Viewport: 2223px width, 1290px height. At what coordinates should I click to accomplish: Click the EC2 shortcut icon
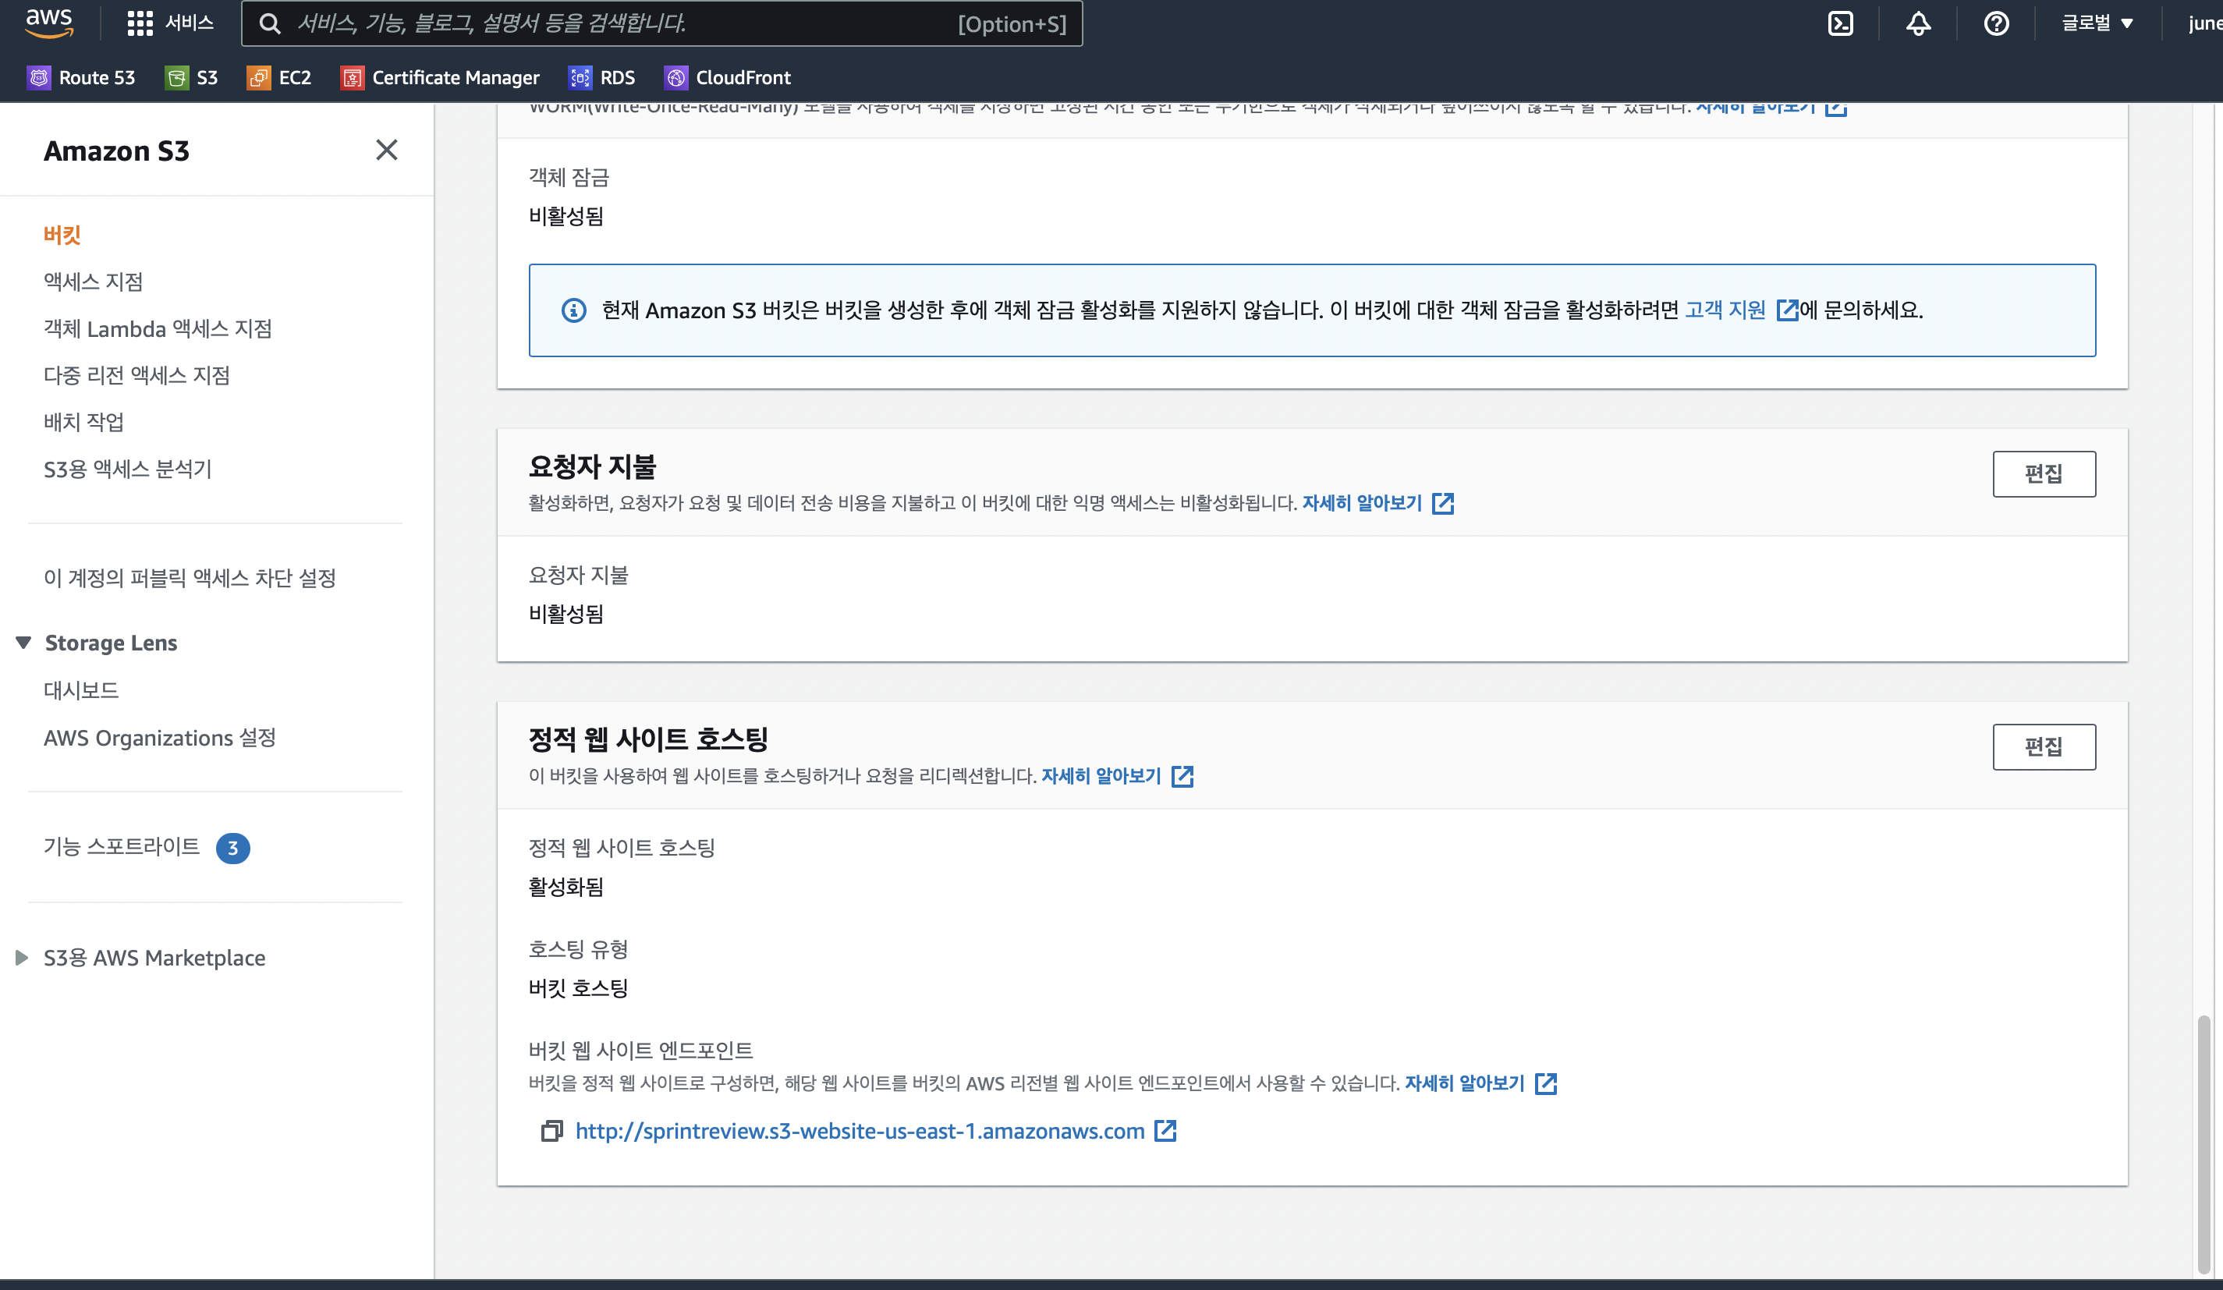coord(258,78)
